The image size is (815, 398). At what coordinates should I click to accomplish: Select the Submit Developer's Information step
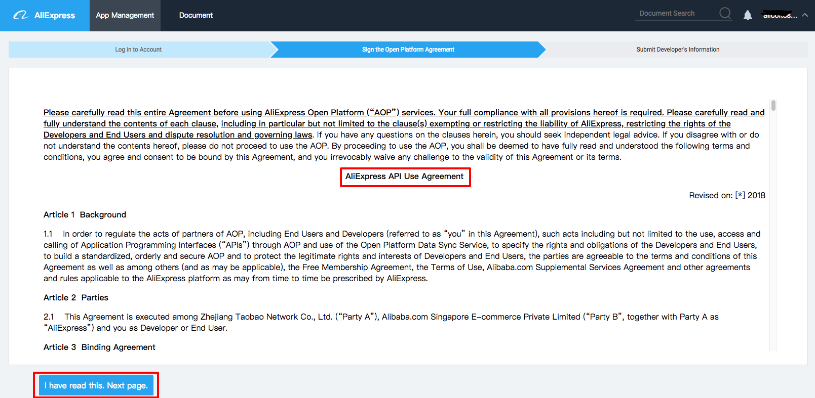coord(678,50)
